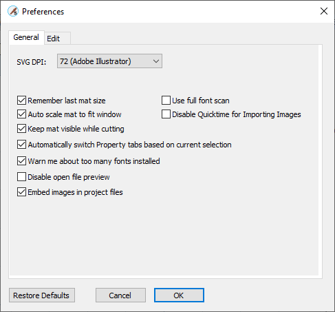Click the SVG DPI label
Screen dimensions: 335x312
32,62
